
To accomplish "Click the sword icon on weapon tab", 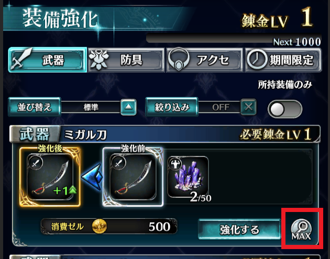I will click(x=21, y=59).
